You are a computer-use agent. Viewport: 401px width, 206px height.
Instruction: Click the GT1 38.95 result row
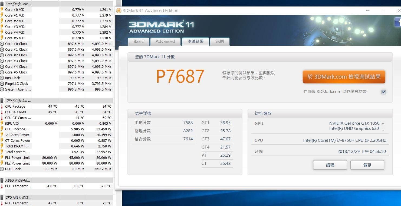[x=217, y=123]
